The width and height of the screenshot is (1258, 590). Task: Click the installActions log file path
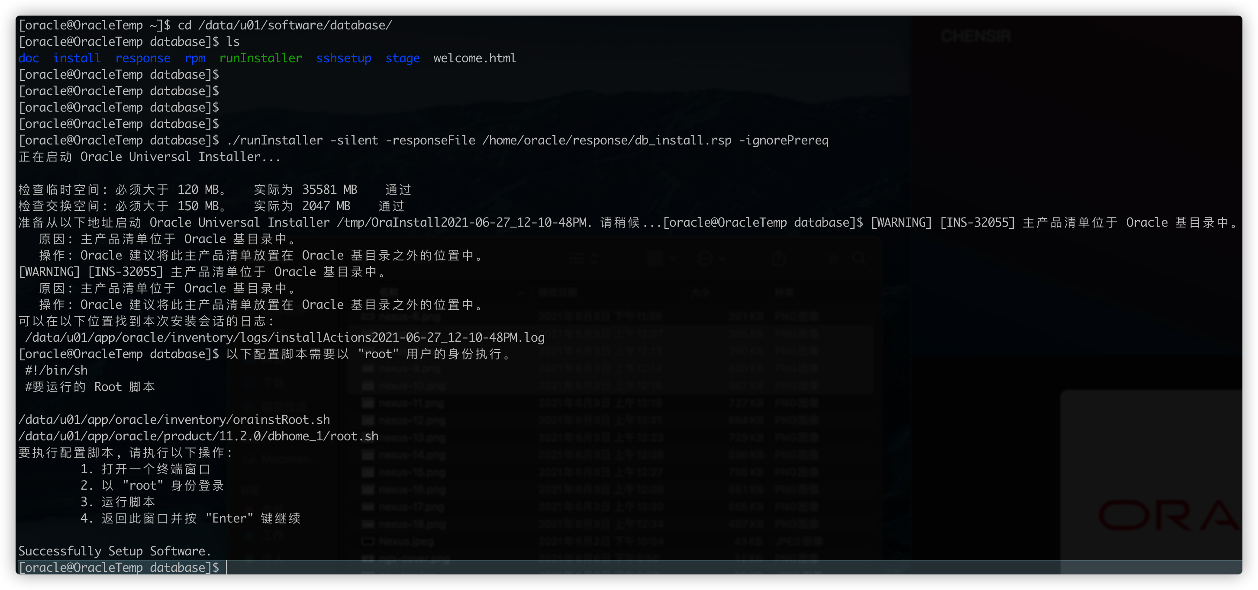[x=285, y=337]
